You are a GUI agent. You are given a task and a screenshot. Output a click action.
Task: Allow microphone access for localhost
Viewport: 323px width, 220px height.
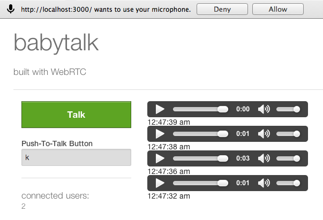pos(277,9)
